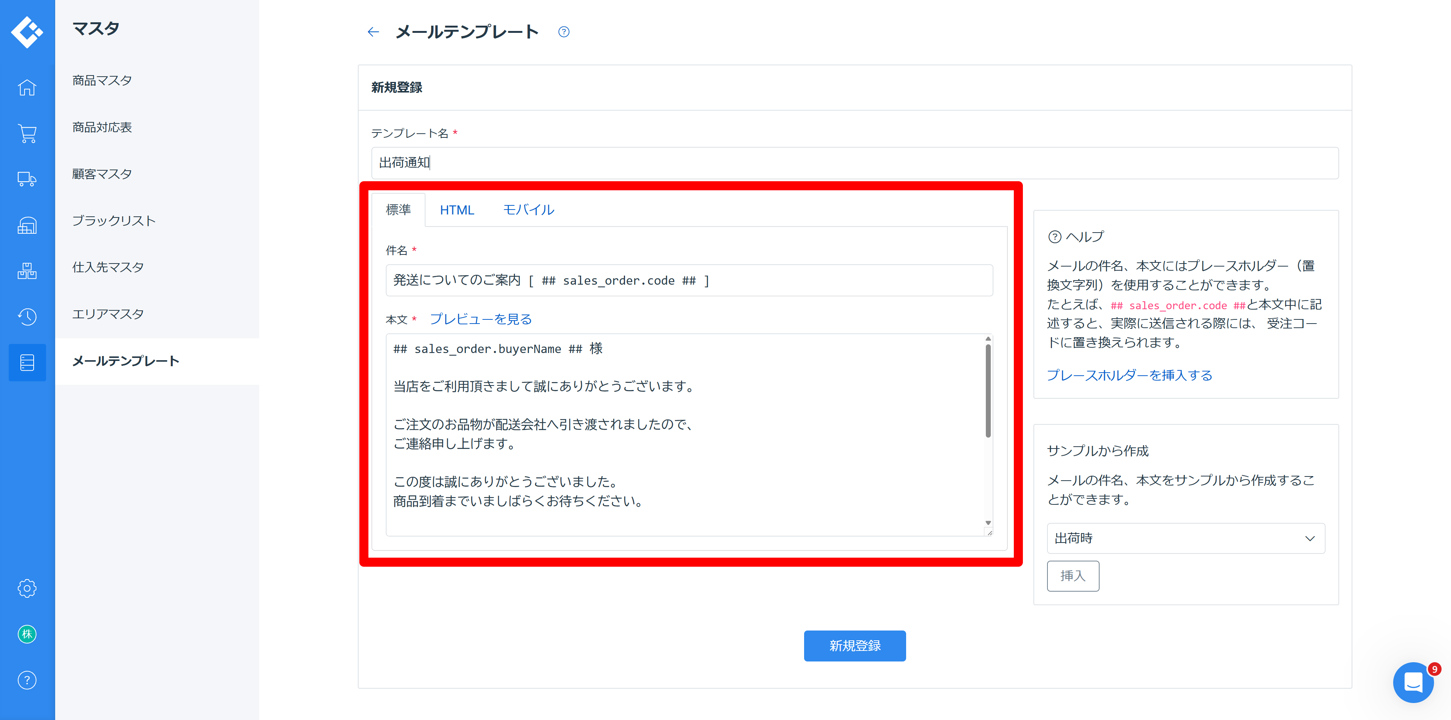Open エリアマスタ menu item
Viewport: 1451px width, 720px height.
point(108,314)
